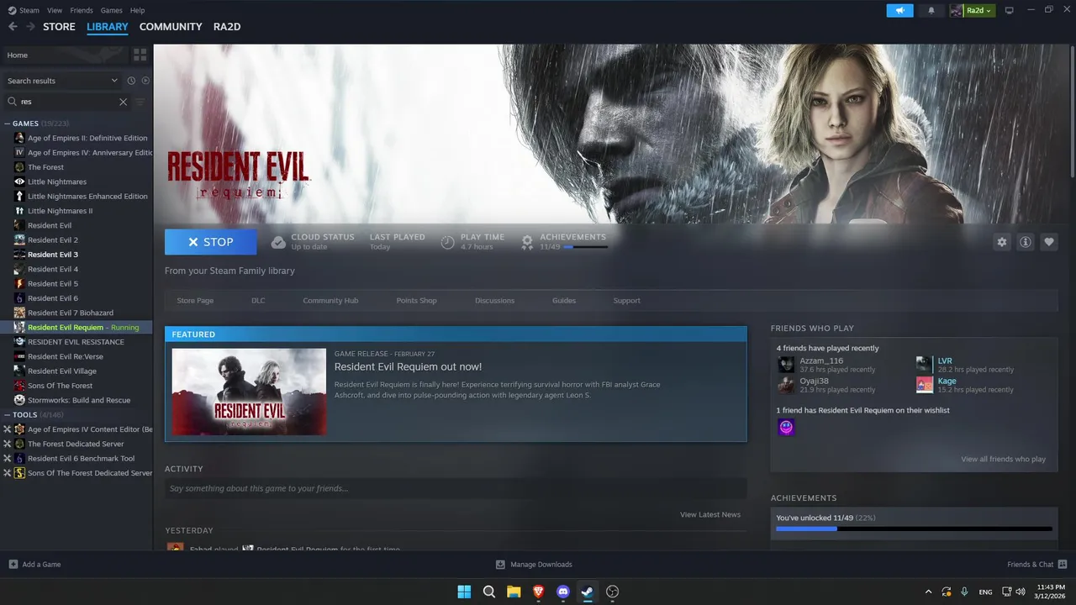Screen dimensions: 1076x605
Task: Open the Games menu
Action: pos(111,10)
